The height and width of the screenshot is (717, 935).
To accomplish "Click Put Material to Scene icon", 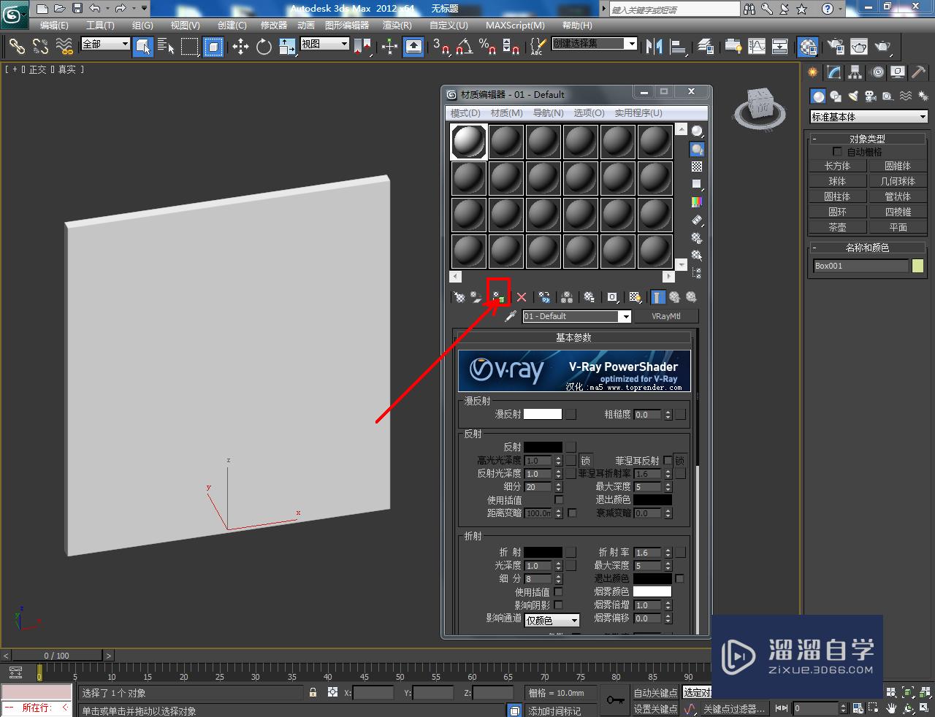I will point(476,297).
